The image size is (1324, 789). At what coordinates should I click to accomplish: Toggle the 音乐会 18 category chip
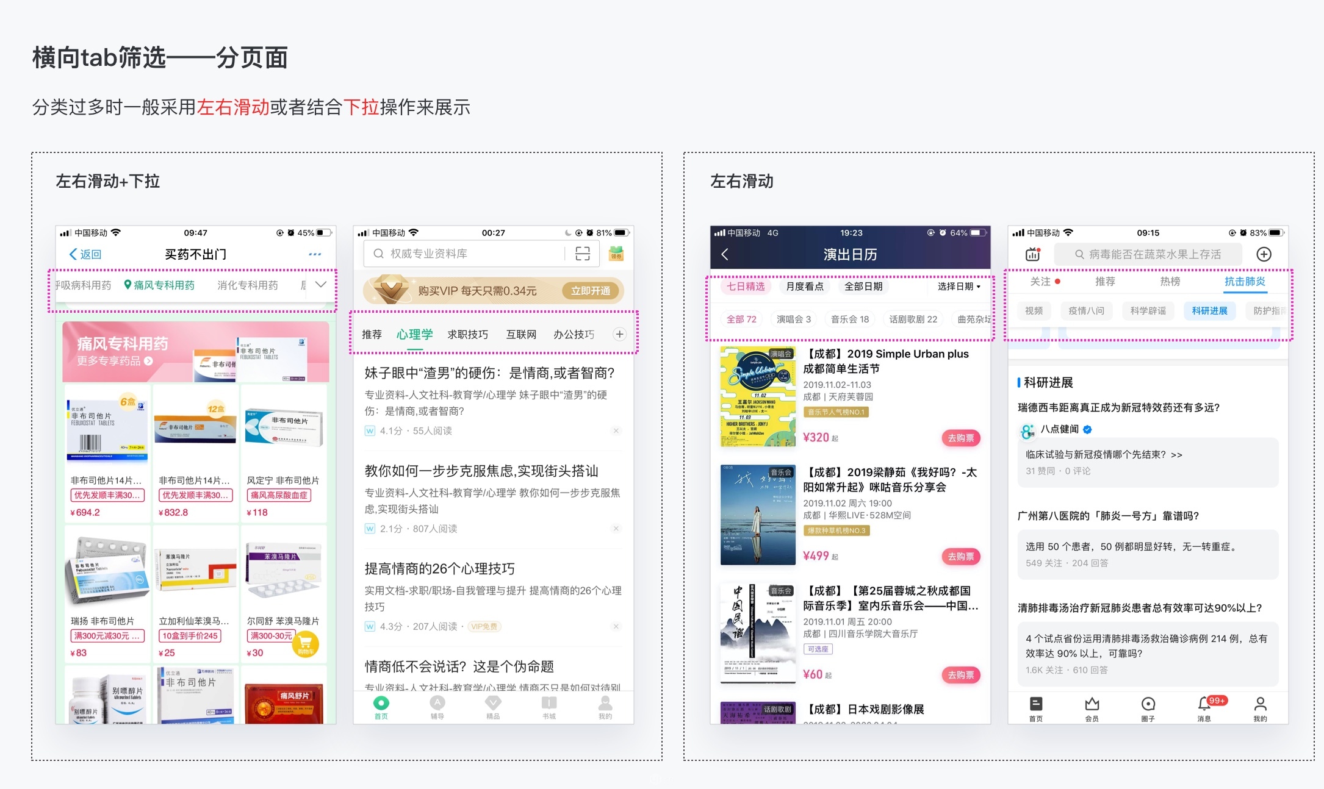coord(849,319)
